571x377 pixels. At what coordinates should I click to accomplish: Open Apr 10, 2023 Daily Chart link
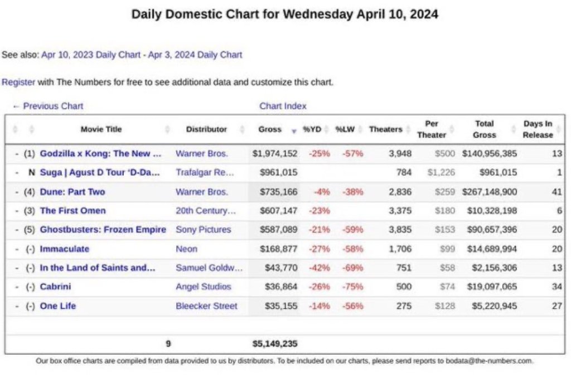90,55
